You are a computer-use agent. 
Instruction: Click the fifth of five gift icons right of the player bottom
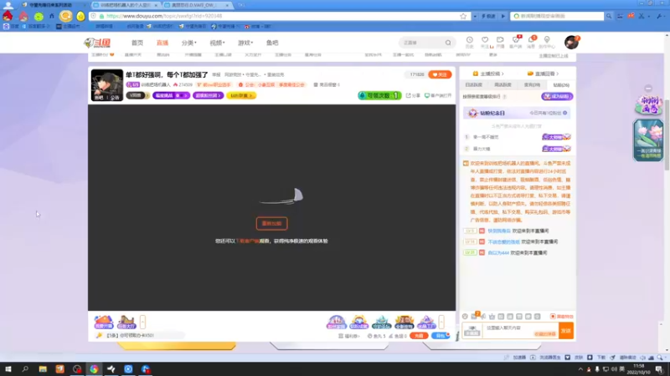pos(426,322)
